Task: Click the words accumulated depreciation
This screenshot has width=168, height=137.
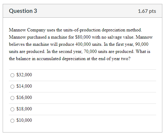Action: pyautogui.click(x=61, y=59)
